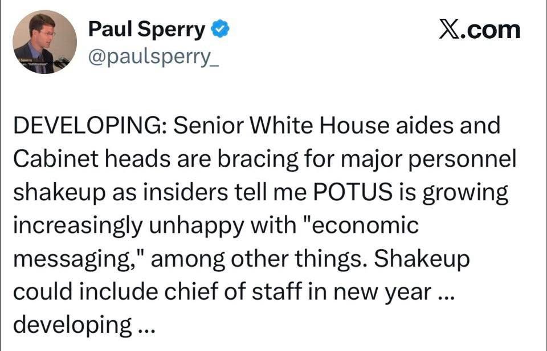Image resolution: width=547 pixels, height=351 pixels.
Task: Open the @paulsperry_ handle
Action: pyautogui.click(x=153, y=56)
